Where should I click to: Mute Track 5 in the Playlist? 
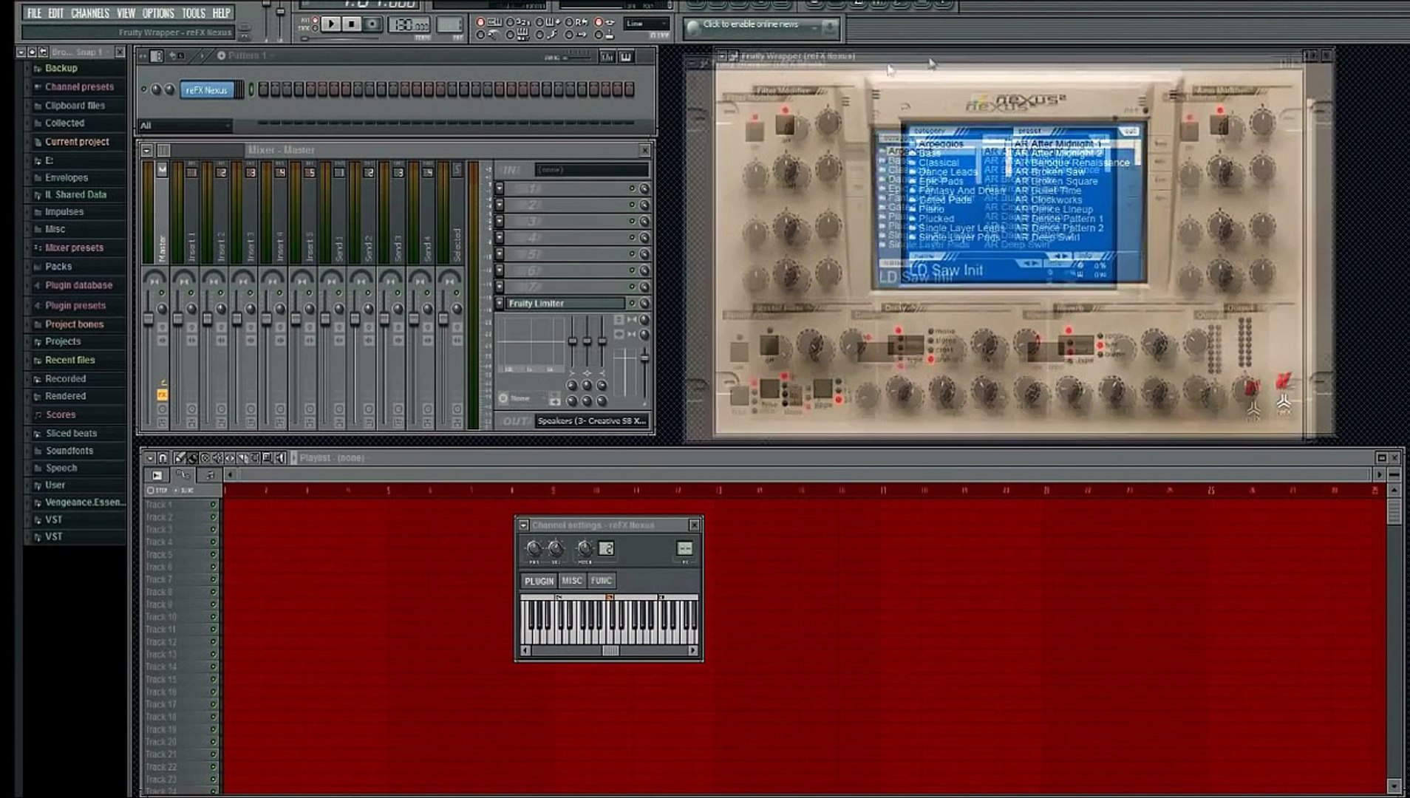[213, 554]
